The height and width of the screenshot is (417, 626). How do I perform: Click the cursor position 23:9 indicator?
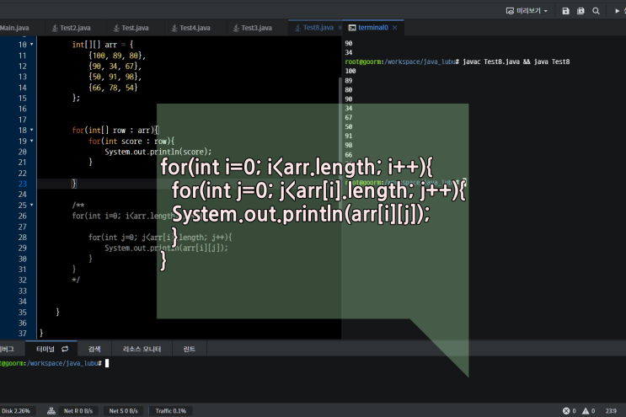click(x=611, y=411)
